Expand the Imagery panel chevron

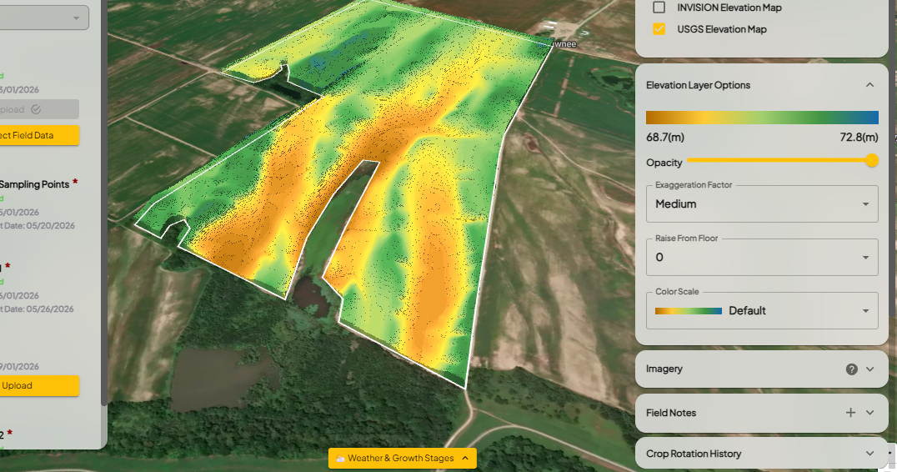point(870,369)
